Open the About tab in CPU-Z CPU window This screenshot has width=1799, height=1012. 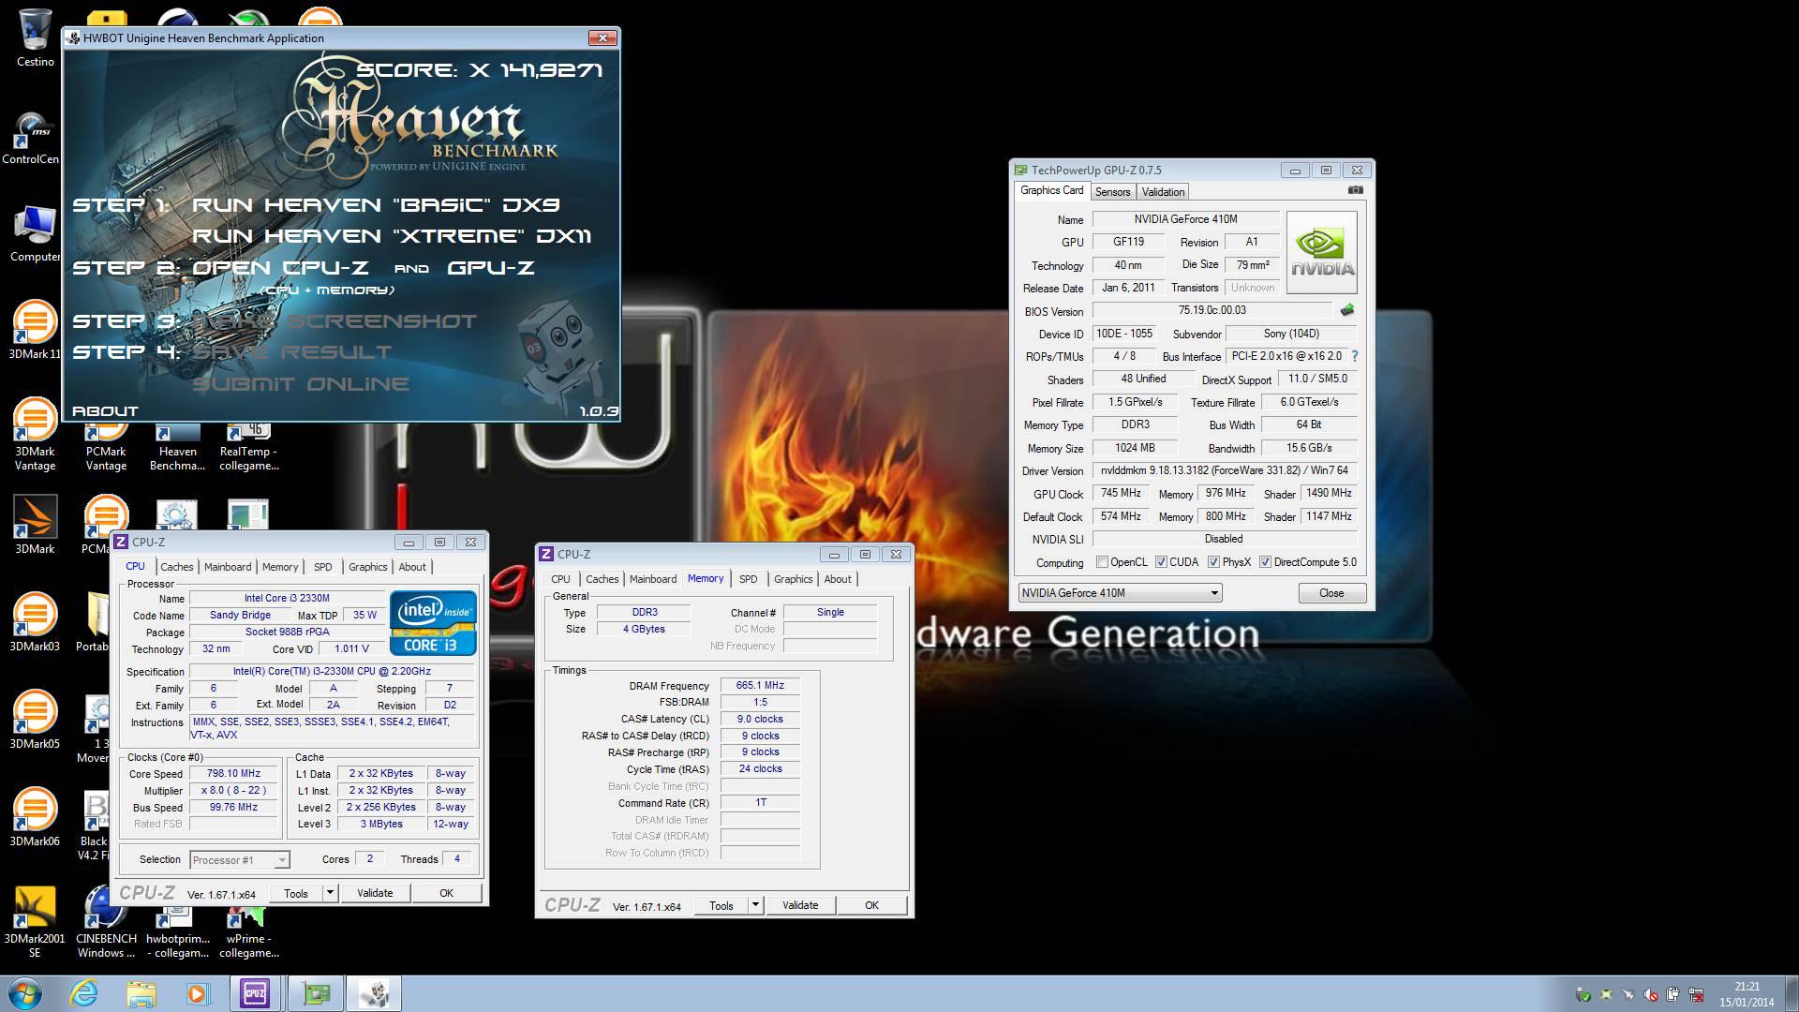[x=412, y=567]
